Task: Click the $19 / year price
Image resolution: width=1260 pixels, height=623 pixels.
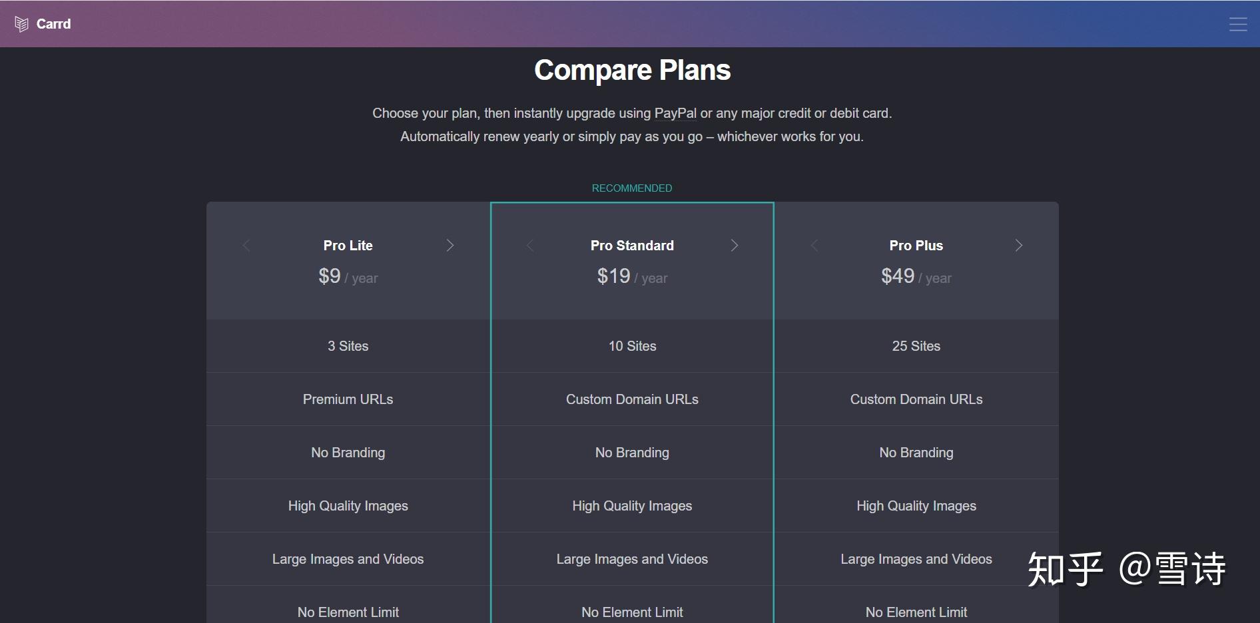Action: click(632, 276)
